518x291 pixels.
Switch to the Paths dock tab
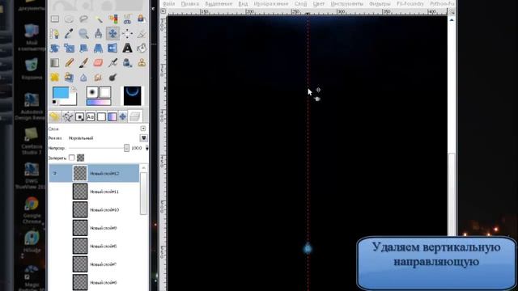click(x=68, y=116)
